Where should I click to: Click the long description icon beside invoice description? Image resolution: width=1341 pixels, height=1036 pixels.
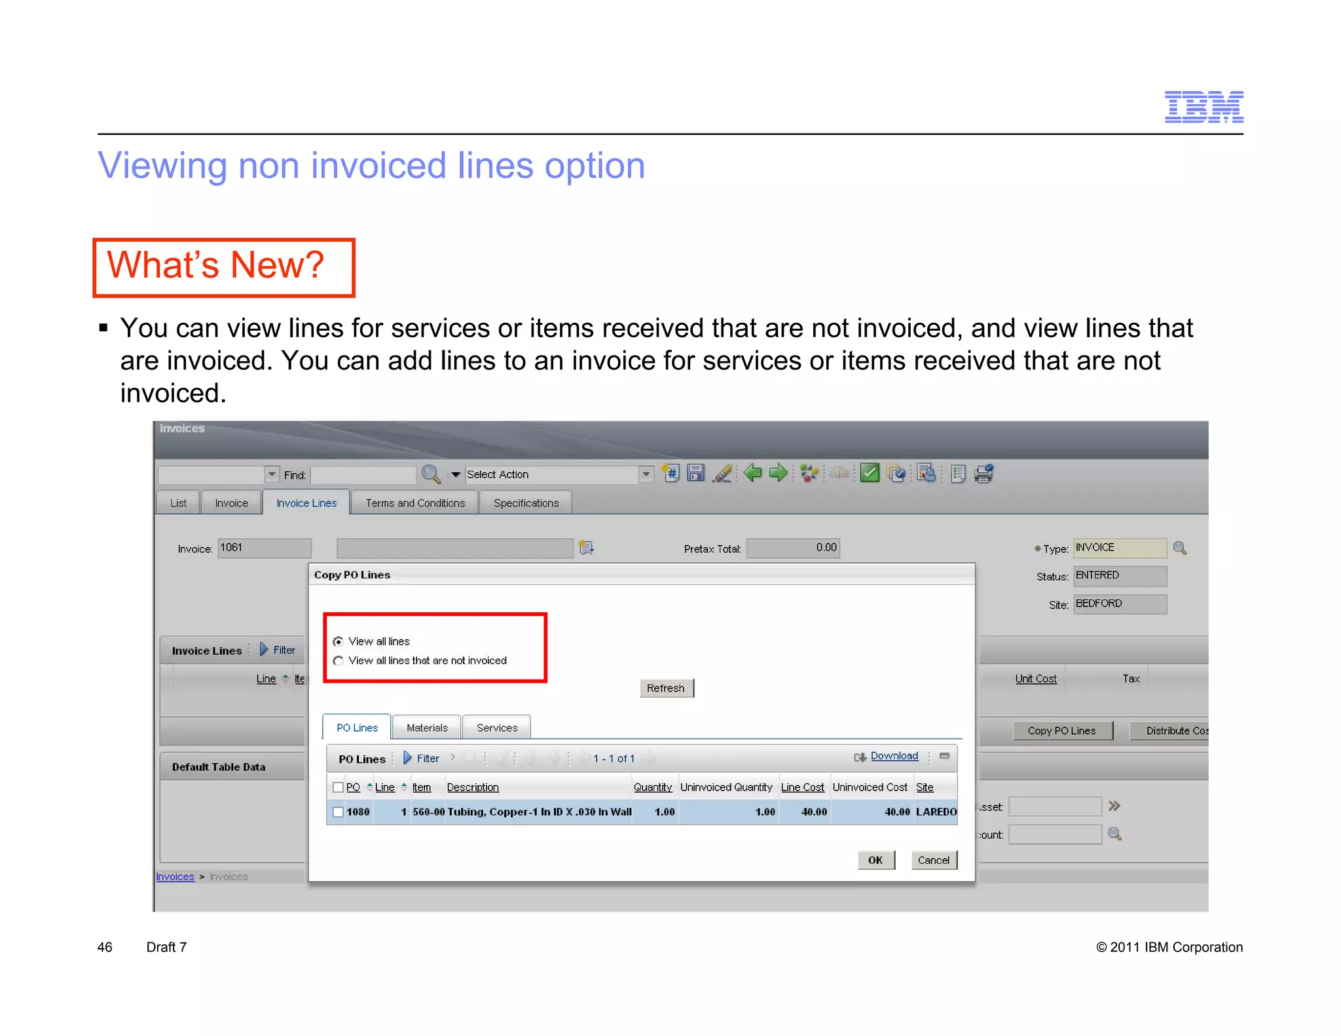point(586,547)
